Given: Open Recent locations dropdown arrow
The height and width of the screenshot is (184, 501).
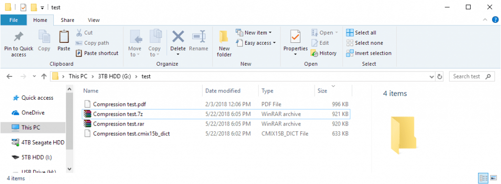Looking at the screenshot, I should pos(35,76).
